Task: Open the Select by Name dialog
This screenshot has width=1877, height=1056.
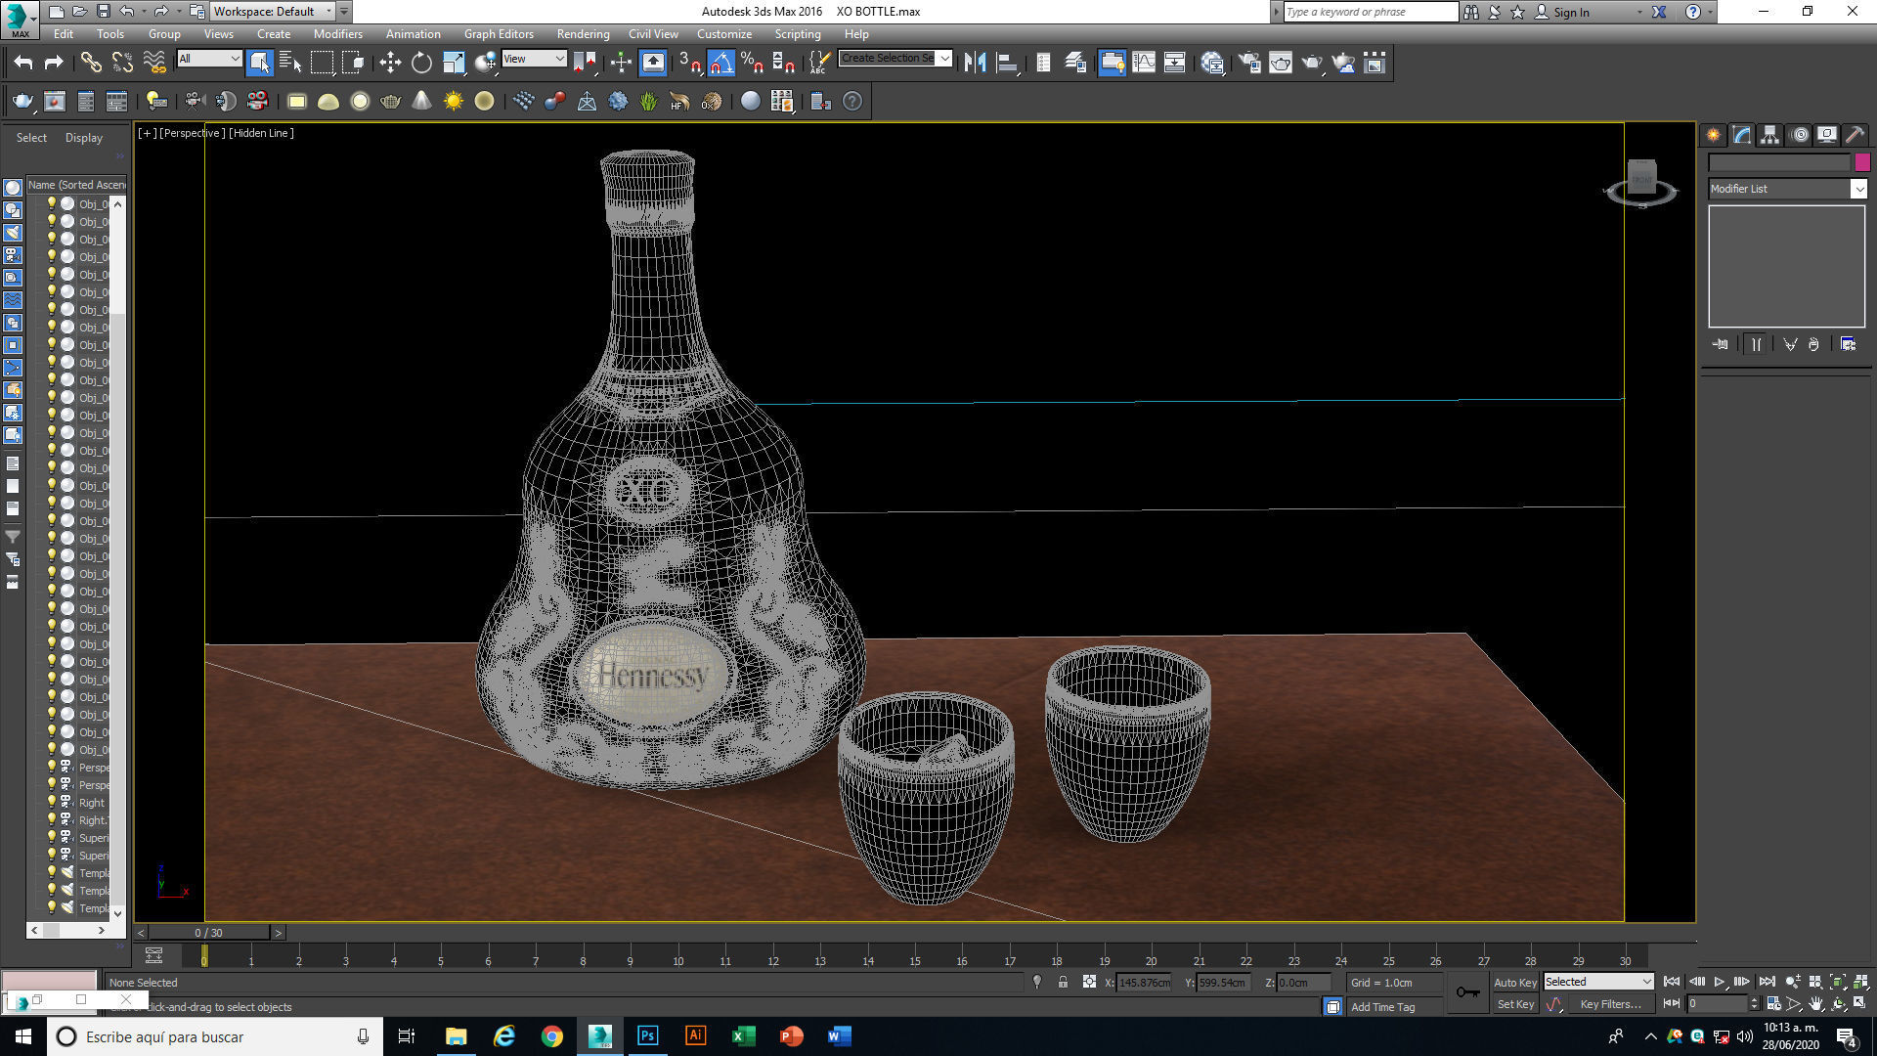Action: click(290, 63)
